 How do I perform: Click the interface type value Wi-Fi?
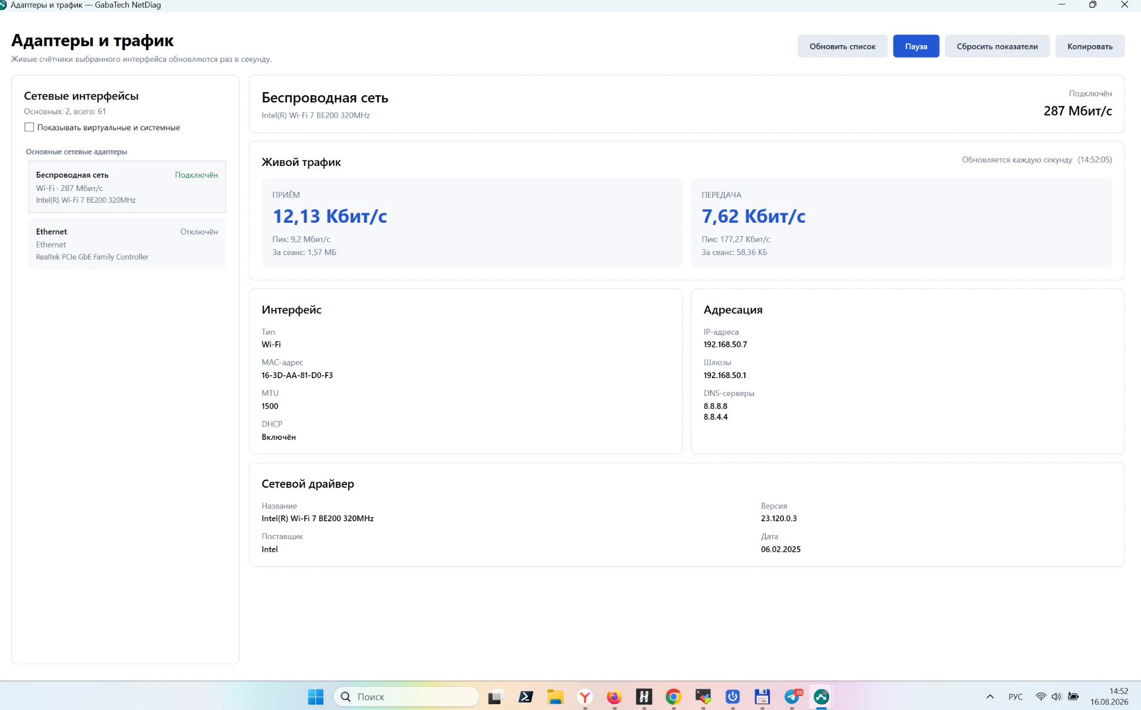[271, 344]
